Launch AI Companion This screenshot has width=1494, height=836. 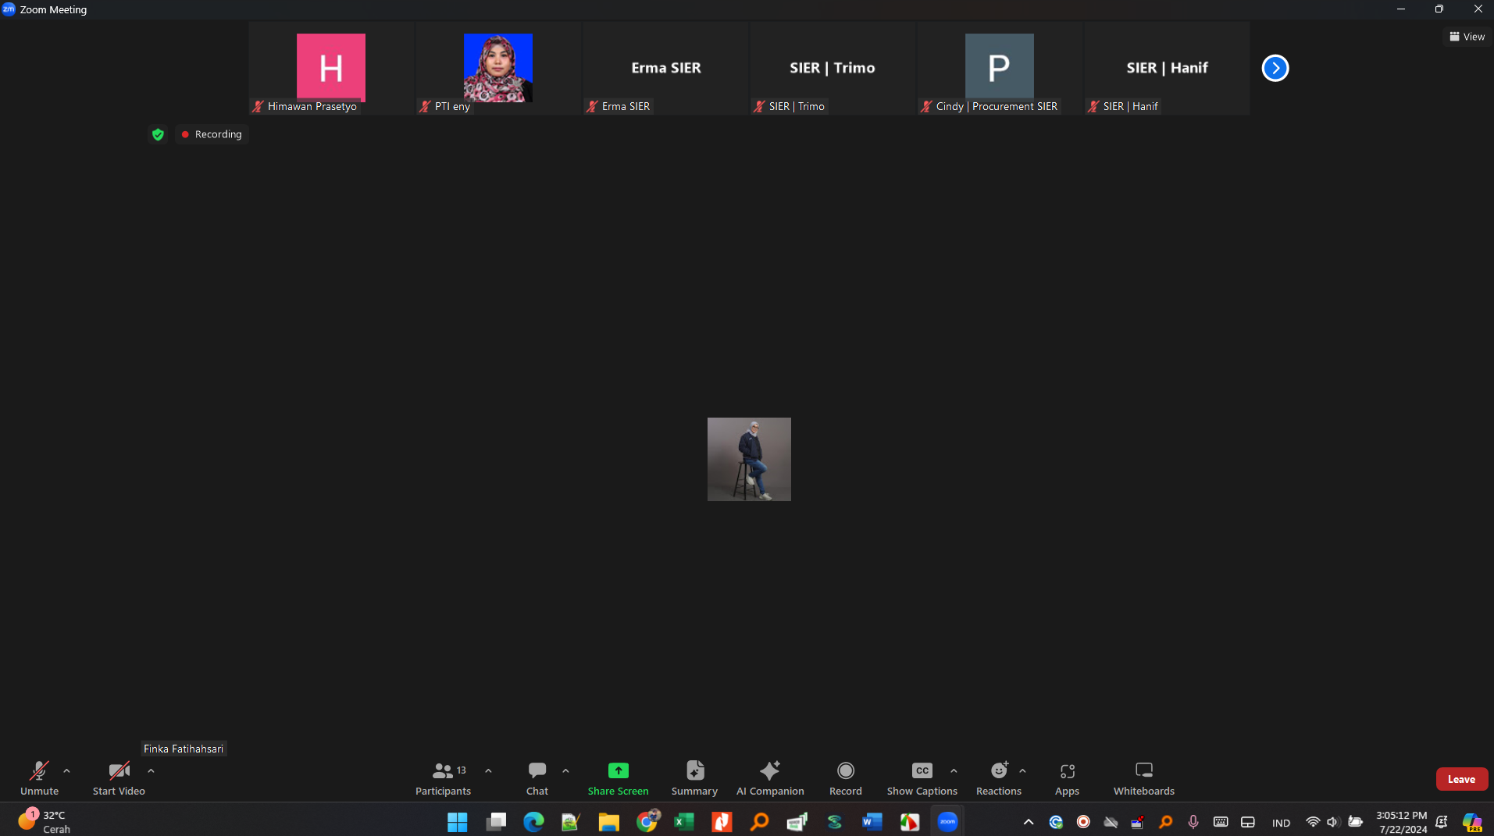[x=769, y=777]
